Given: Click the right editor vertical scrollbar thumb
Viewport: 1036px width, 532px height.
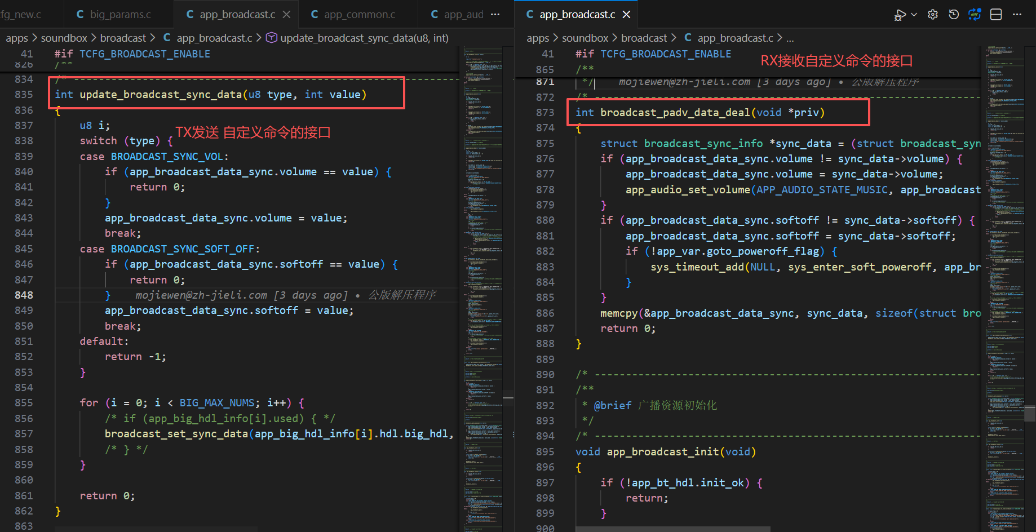Looking at the screenshot, I should (1030, 414).
